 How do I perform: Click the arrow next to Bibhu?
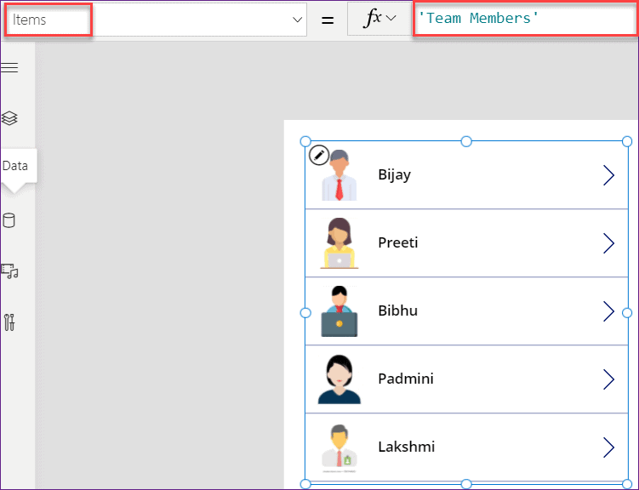(x=608, y=311)
